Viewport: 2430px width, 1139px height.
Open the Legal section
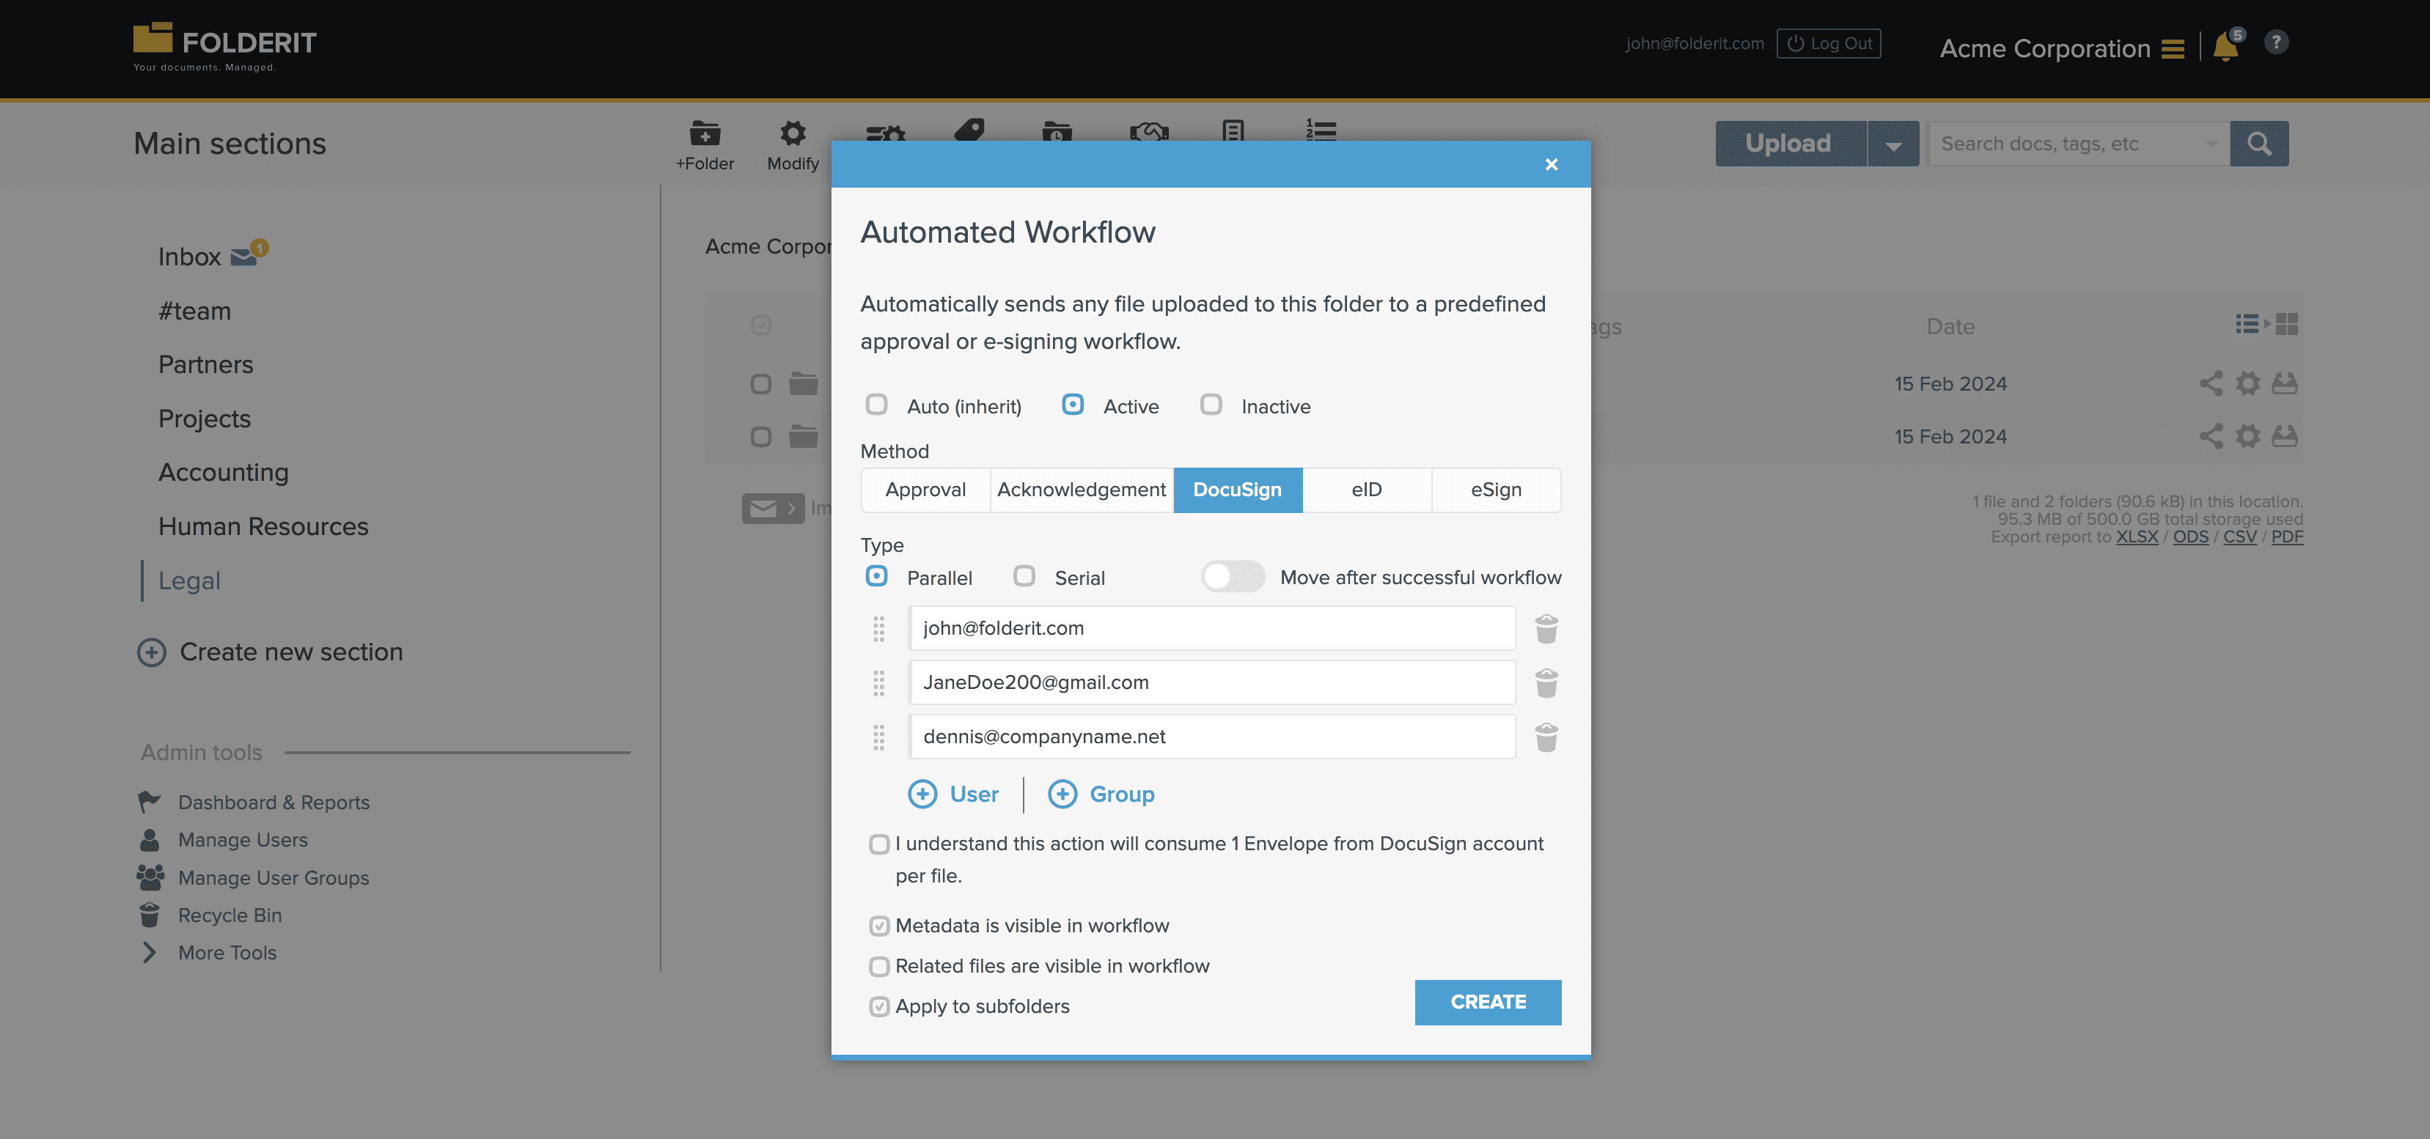coord(188,580)
